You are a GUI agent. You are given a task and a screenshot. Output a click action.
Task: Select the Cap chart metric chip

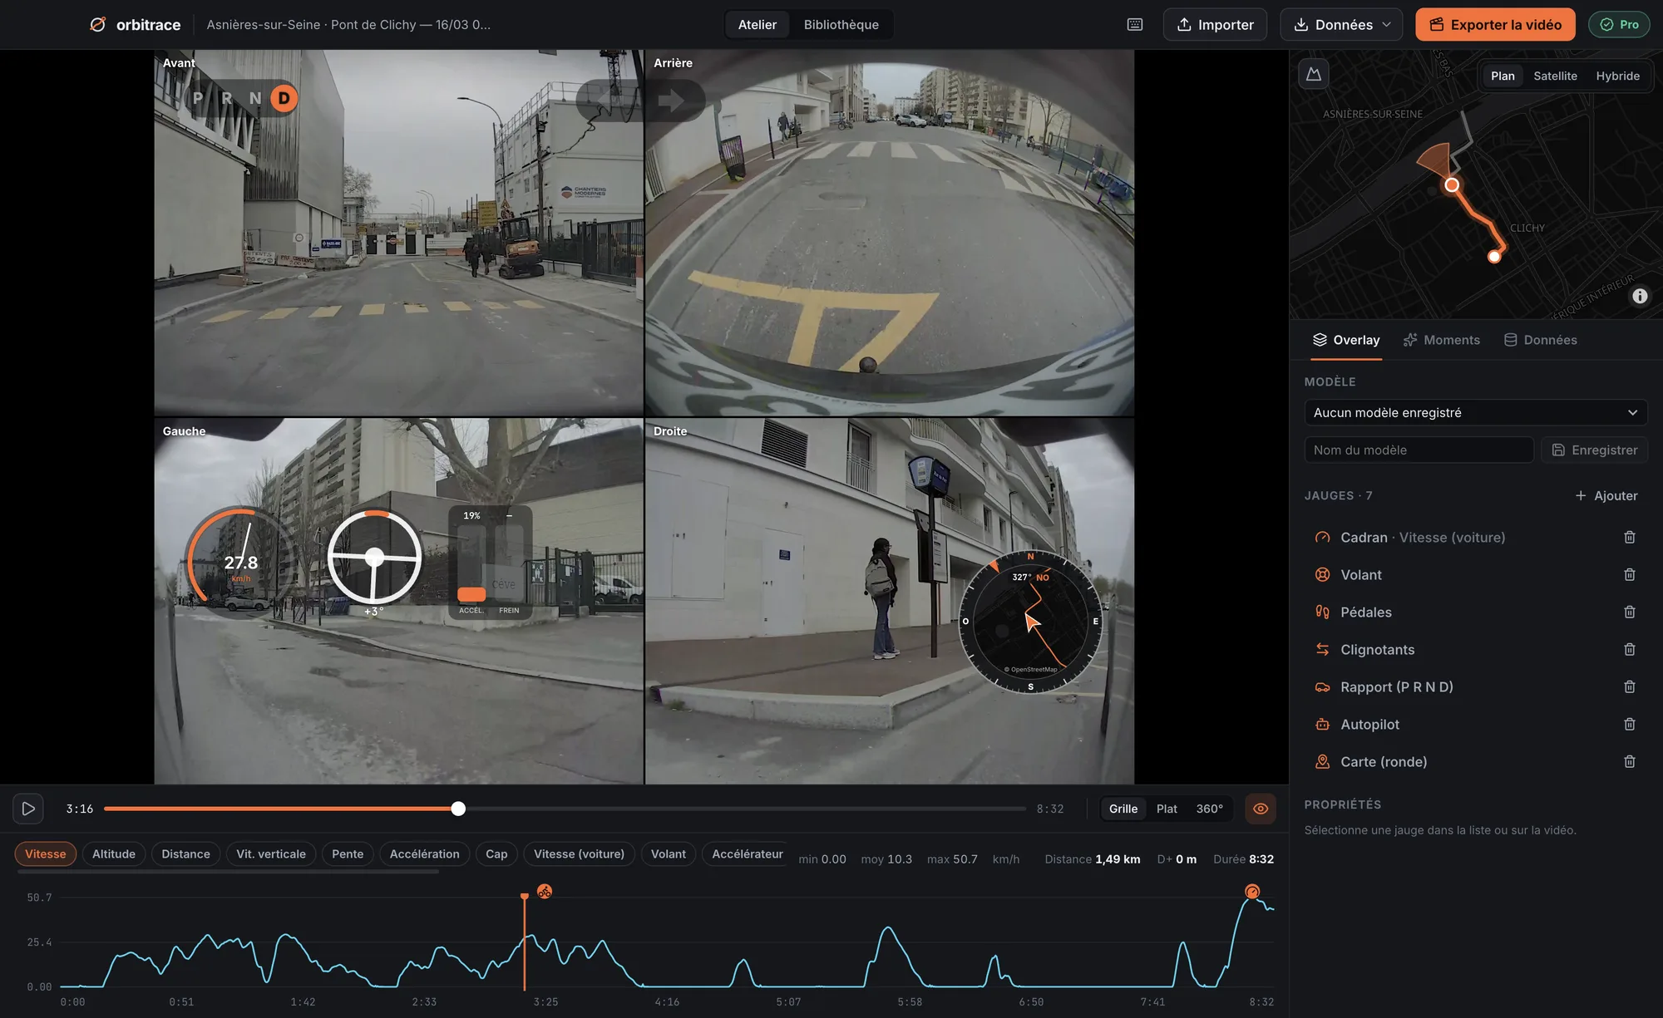tap(496, 853)
